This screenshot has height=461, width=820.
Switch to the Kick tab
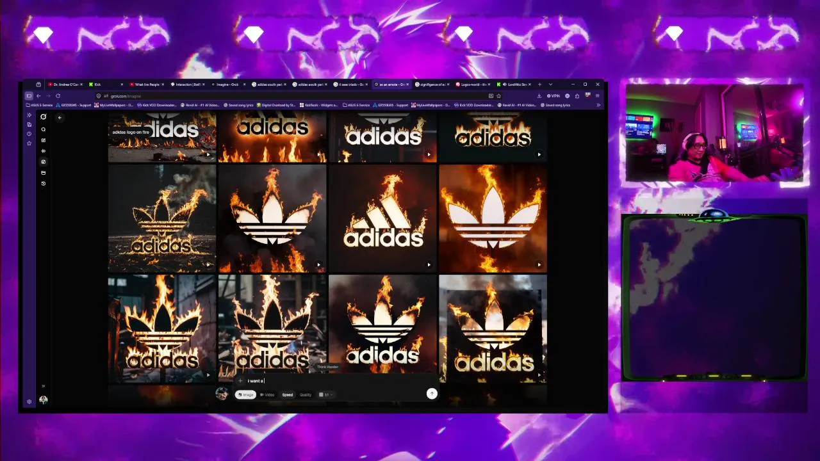coord(106,85)
